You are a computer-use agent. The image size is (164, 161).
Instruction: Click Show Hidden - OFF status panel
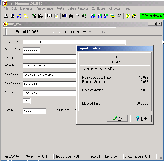click(x=140, y=156)
